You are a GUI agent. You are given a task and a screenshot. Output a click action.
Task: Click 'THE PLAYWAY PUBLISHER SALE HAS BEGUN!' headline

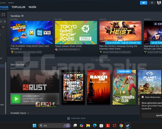click(30, 47)
